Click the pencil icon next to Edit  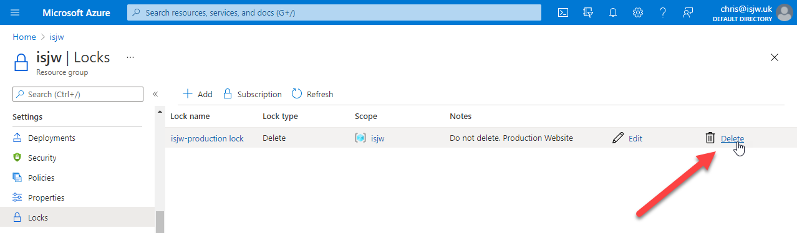click(x=618, y=138)
